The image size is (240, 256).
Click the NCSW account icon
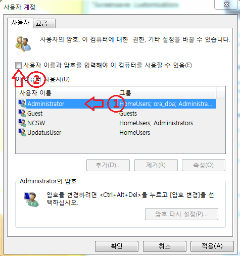pos(22,123)
